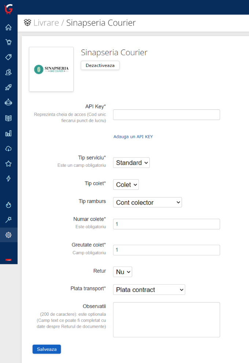This screenshot has width=249, height=363.
Task: Open the settings gear icon
Action: point(8,235)
